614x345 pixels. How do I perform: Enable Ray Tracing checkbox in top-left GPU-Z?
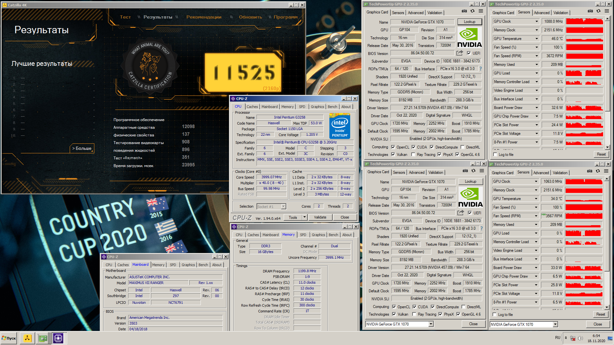pyautogui.click(x=413, y=155)
